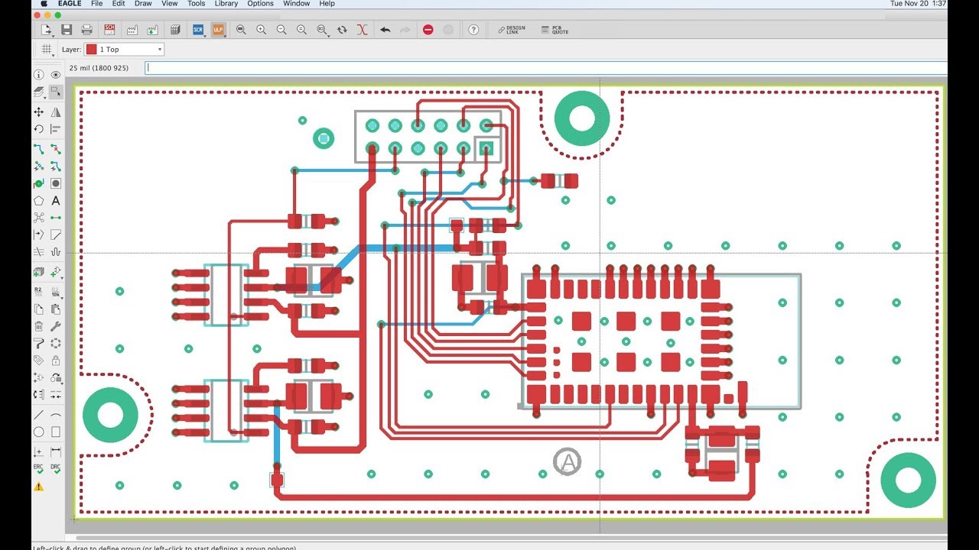Select the Ratsnest tool
Screen dimensions: 979x550
click(39, 218)
